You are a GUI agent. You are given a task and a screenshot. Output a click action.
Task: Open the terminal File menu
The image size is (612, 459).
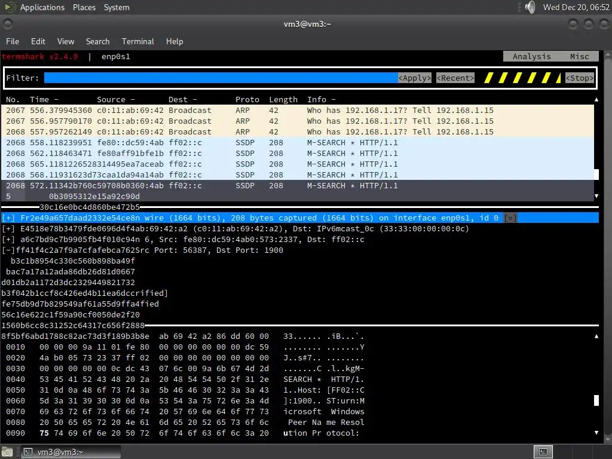point(13,41)
